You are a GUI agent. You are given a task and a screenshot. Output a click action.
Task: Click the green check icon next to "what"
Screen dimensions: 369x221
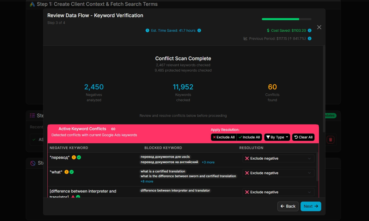pyautogui.click(x=72, y=172)
